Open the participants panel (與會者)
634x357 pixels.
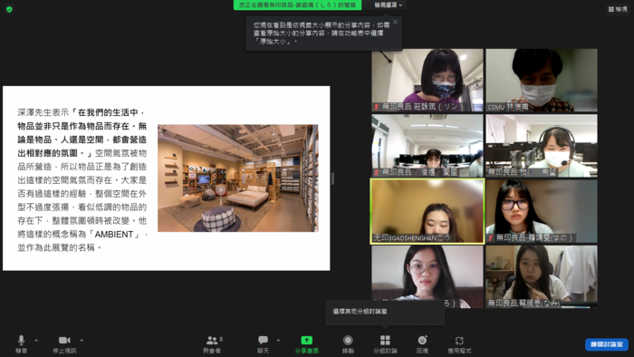(212, 344)
